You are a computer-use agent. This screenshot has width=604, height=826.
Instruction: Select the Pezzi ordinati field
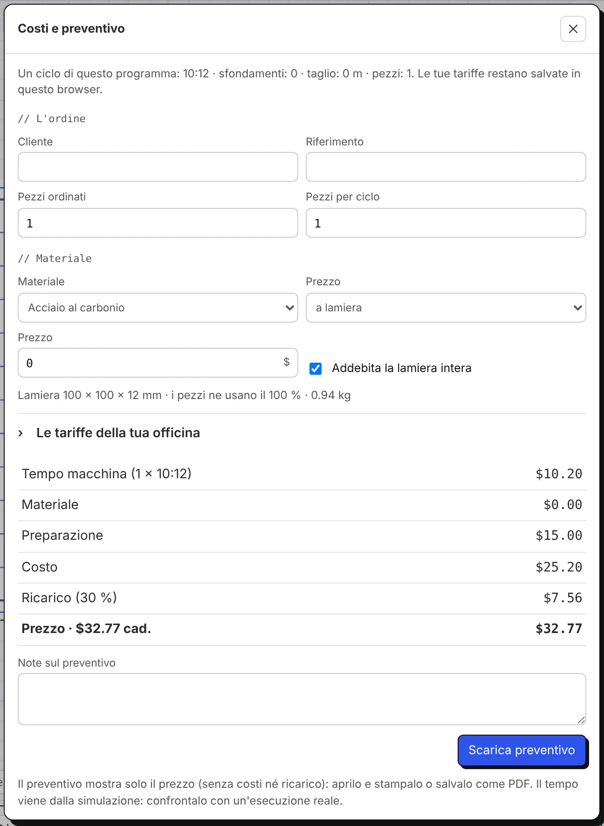pos(158,223)
